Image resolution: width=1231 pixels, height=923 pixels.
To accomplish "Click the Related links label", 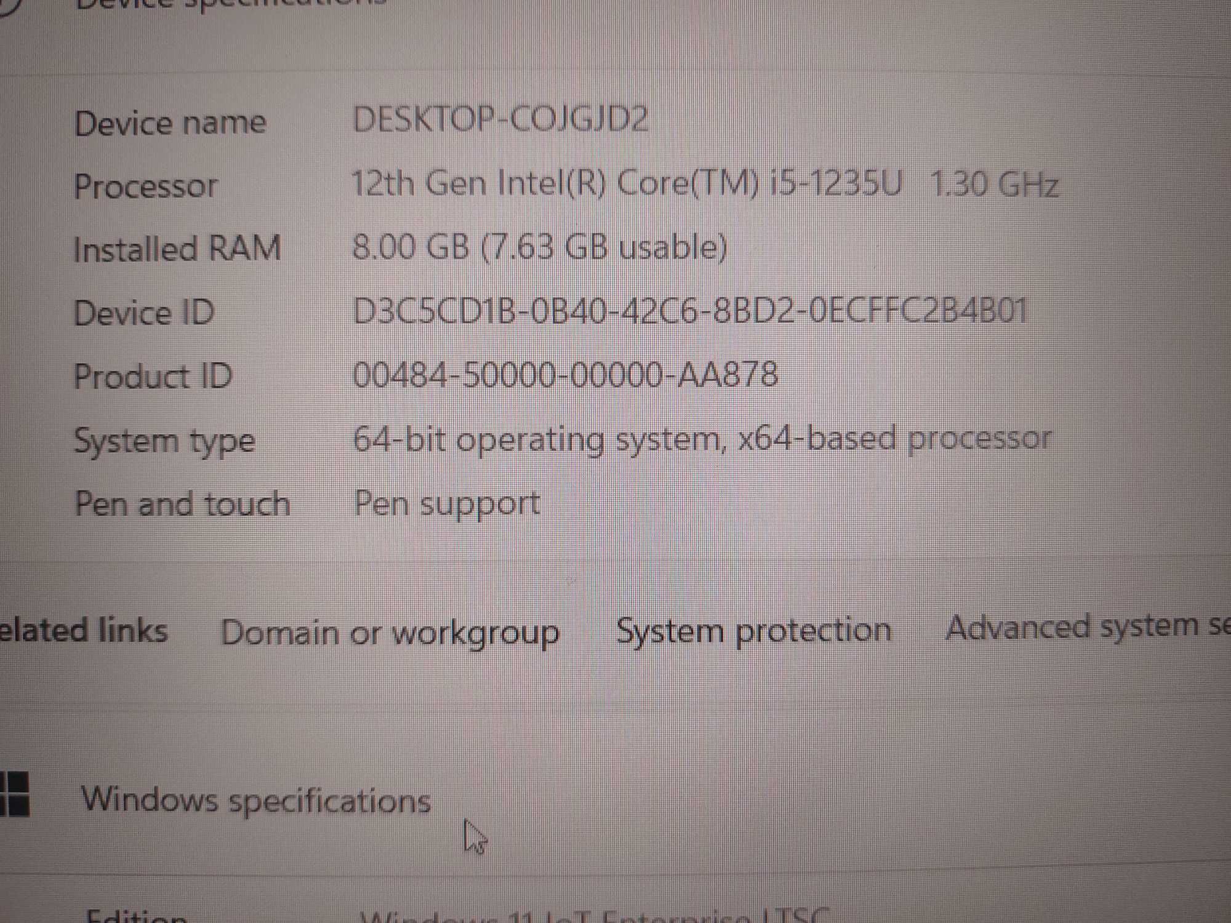I will [x=84, y=631].
